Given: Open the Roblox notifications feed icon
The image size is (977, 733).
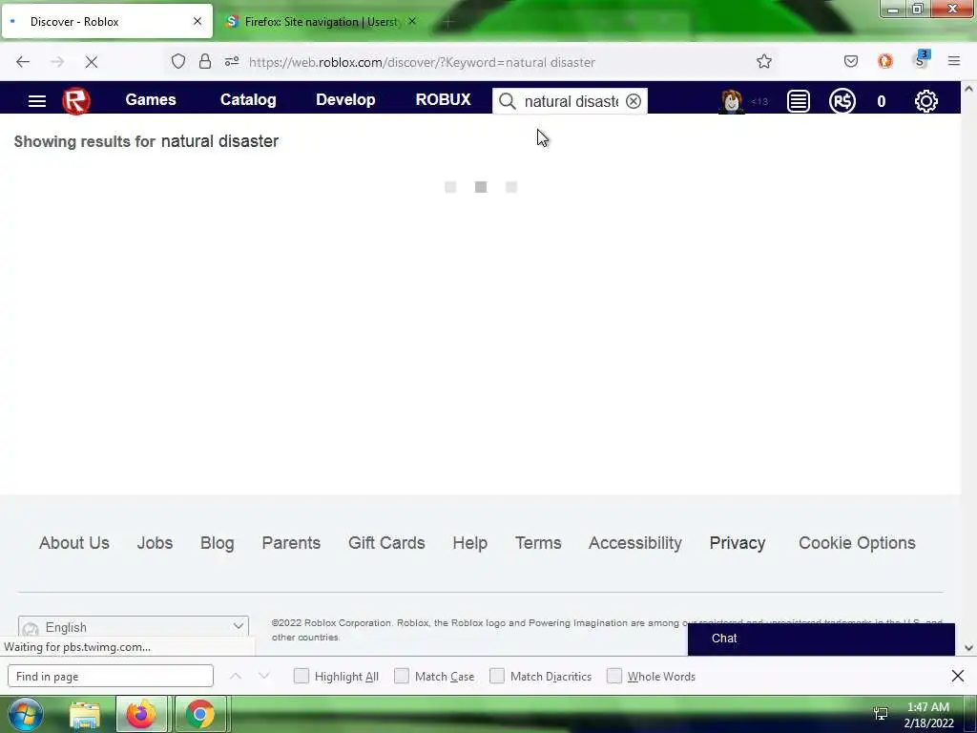Looking at the screenshot, I should (x=799, y=101).
